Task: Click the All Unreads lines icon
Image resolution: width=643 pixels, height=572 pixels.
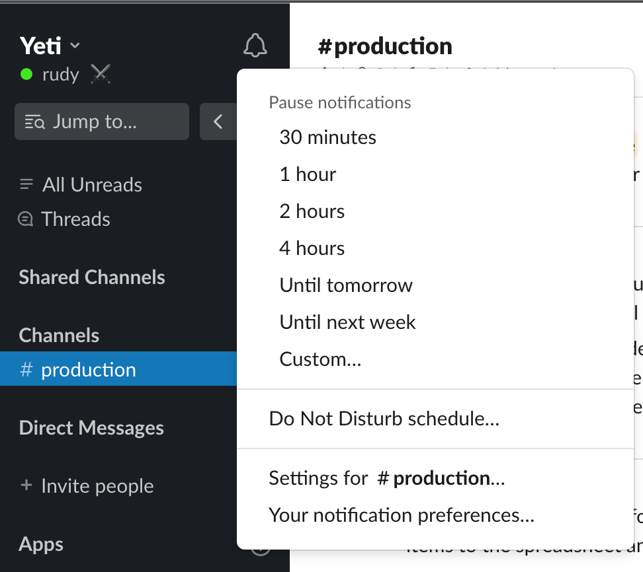Action: coord(26,184)
